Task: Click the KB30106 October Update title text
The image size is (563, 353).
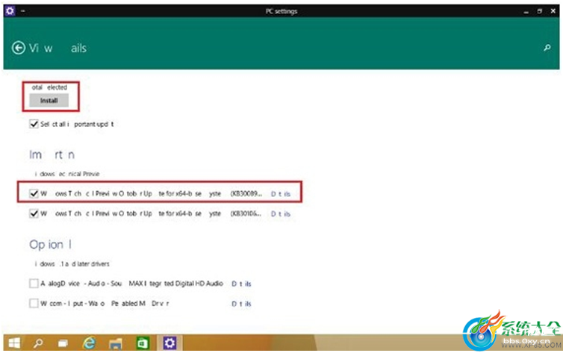Action: pyautogui.click(x=151, y=213)
